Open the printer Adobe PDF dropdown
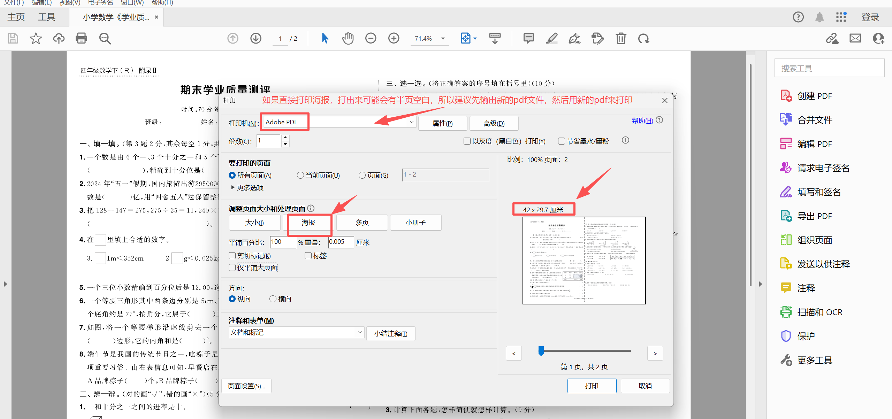This screenshot has height=419, width=892. pyautogui.click(x=412, y=122)
